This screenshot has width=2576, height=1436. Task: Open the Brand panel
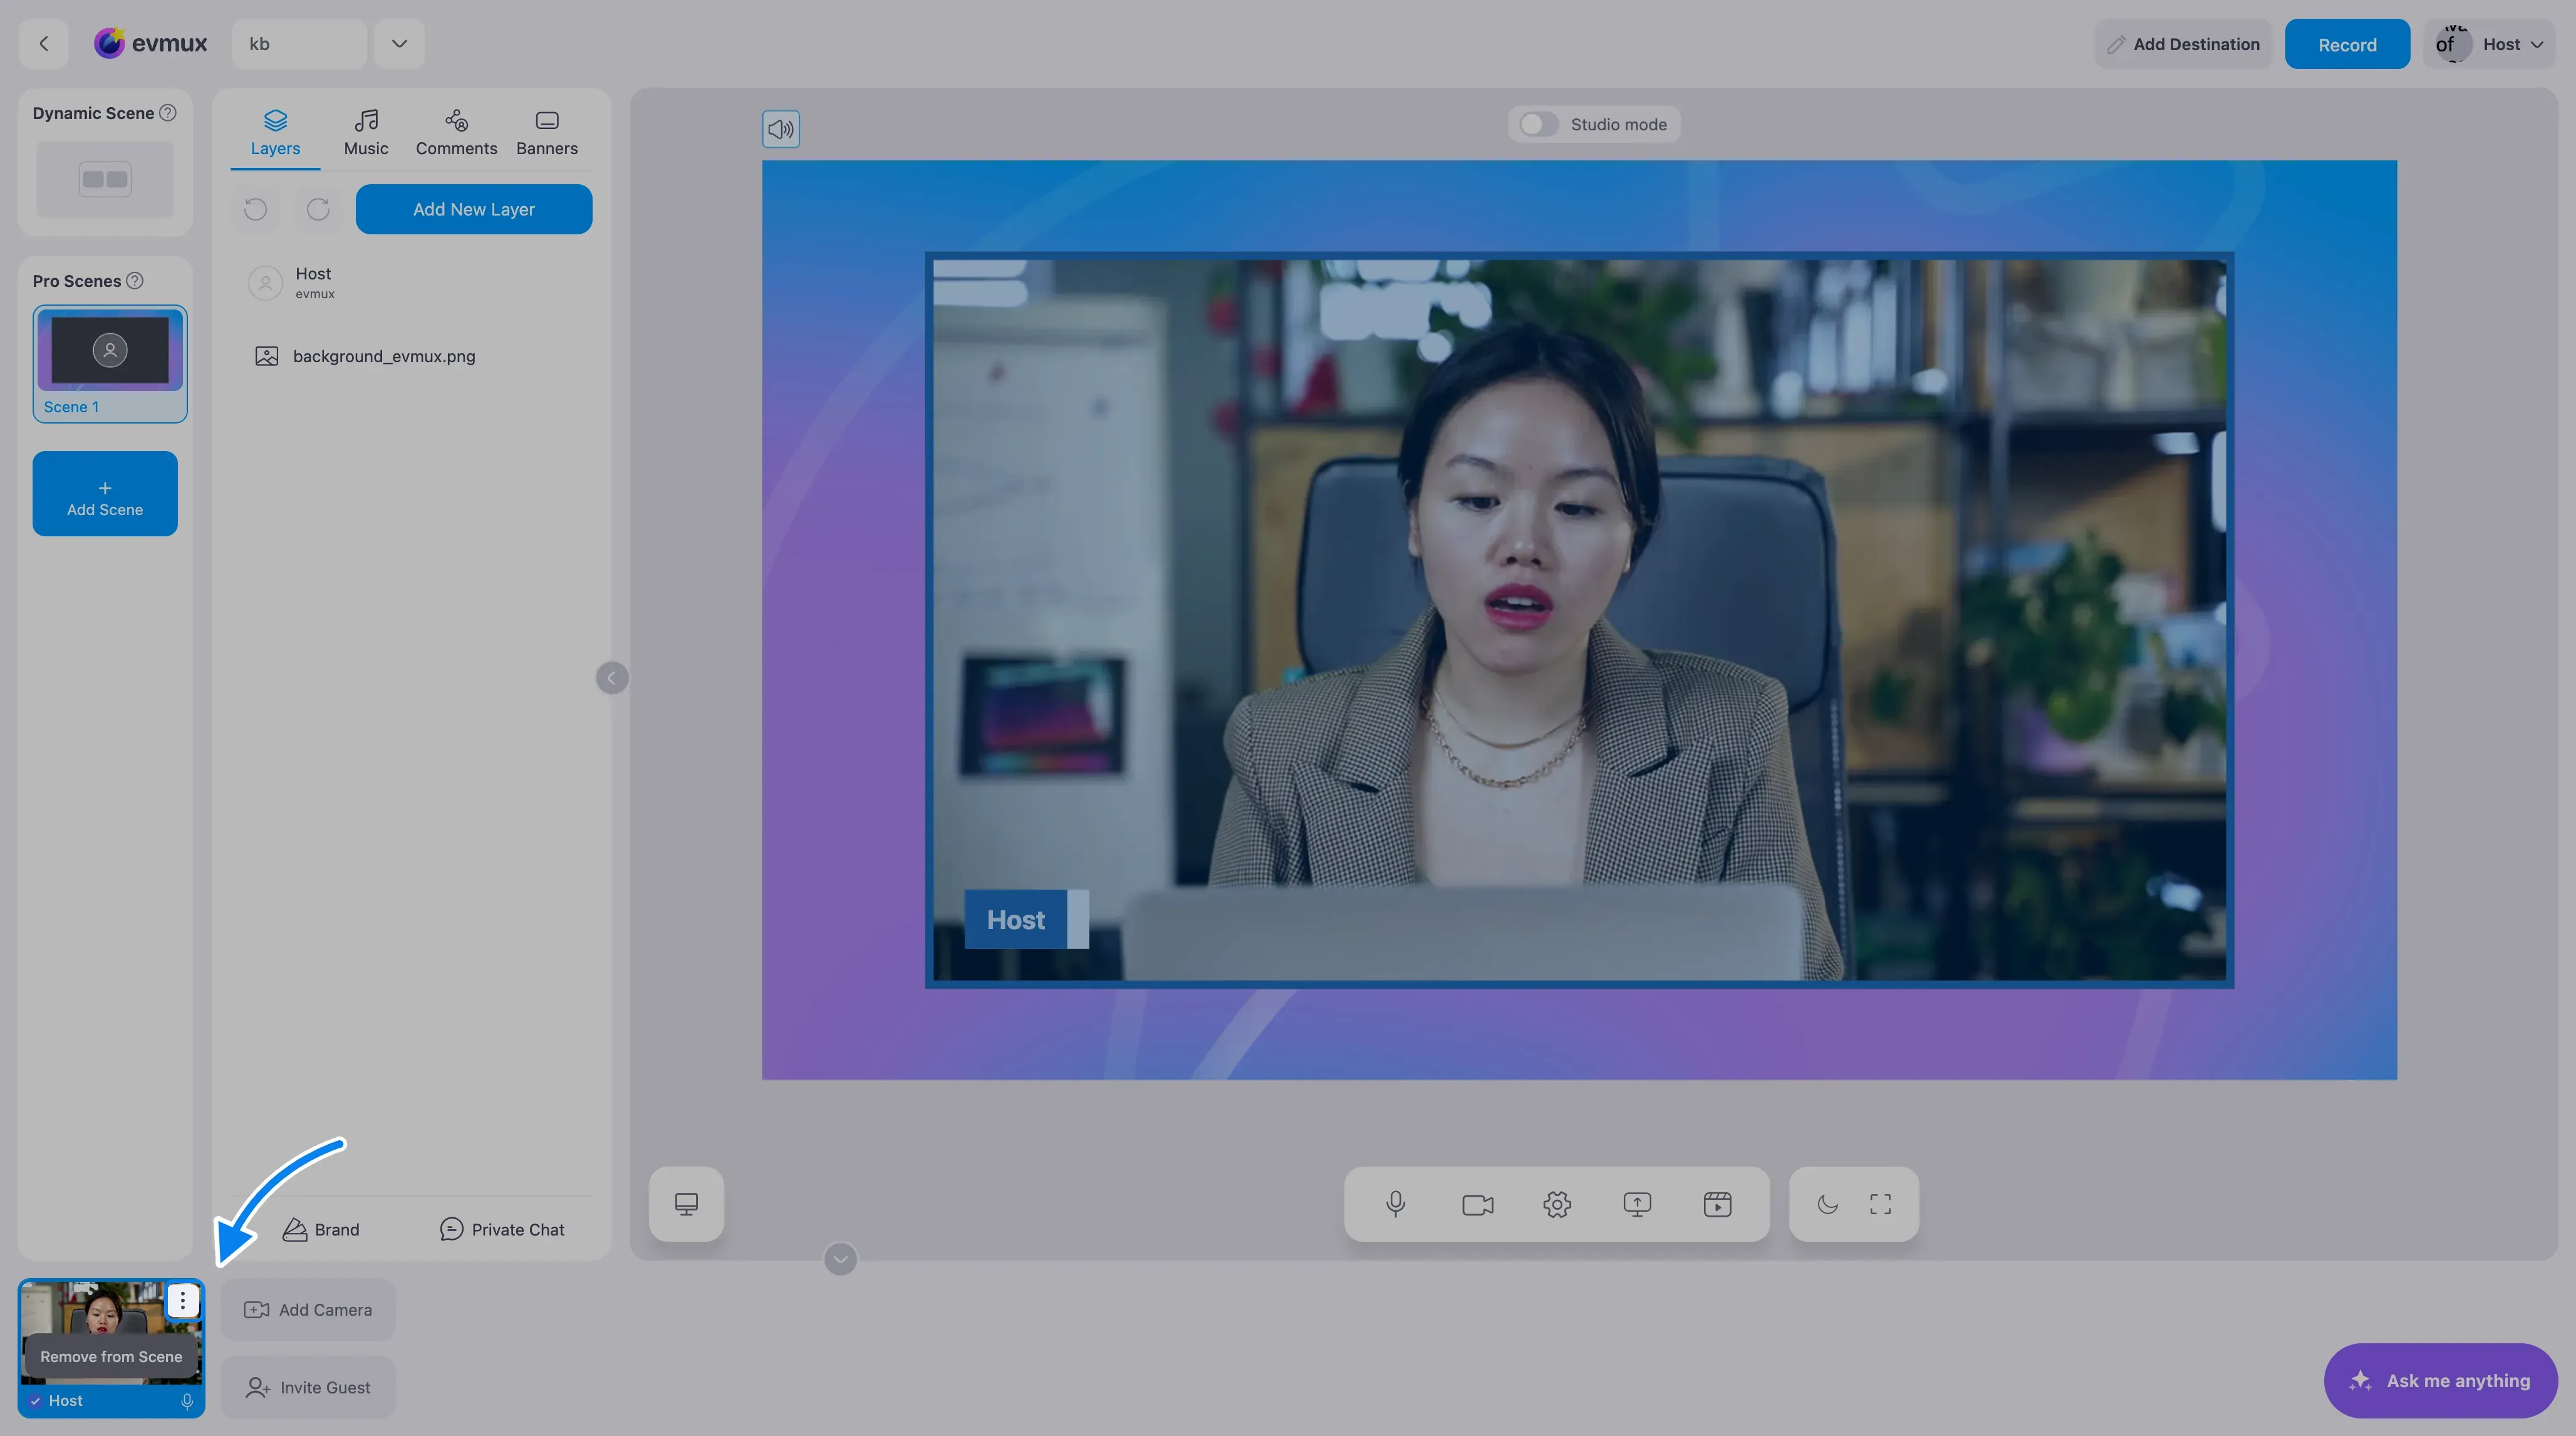tap(321, 1230)
